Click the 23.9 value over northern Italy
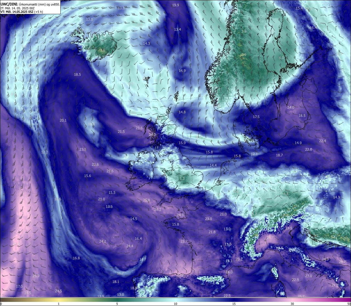Viewport: 351px width, 306px height. click(x=289, y=228)
